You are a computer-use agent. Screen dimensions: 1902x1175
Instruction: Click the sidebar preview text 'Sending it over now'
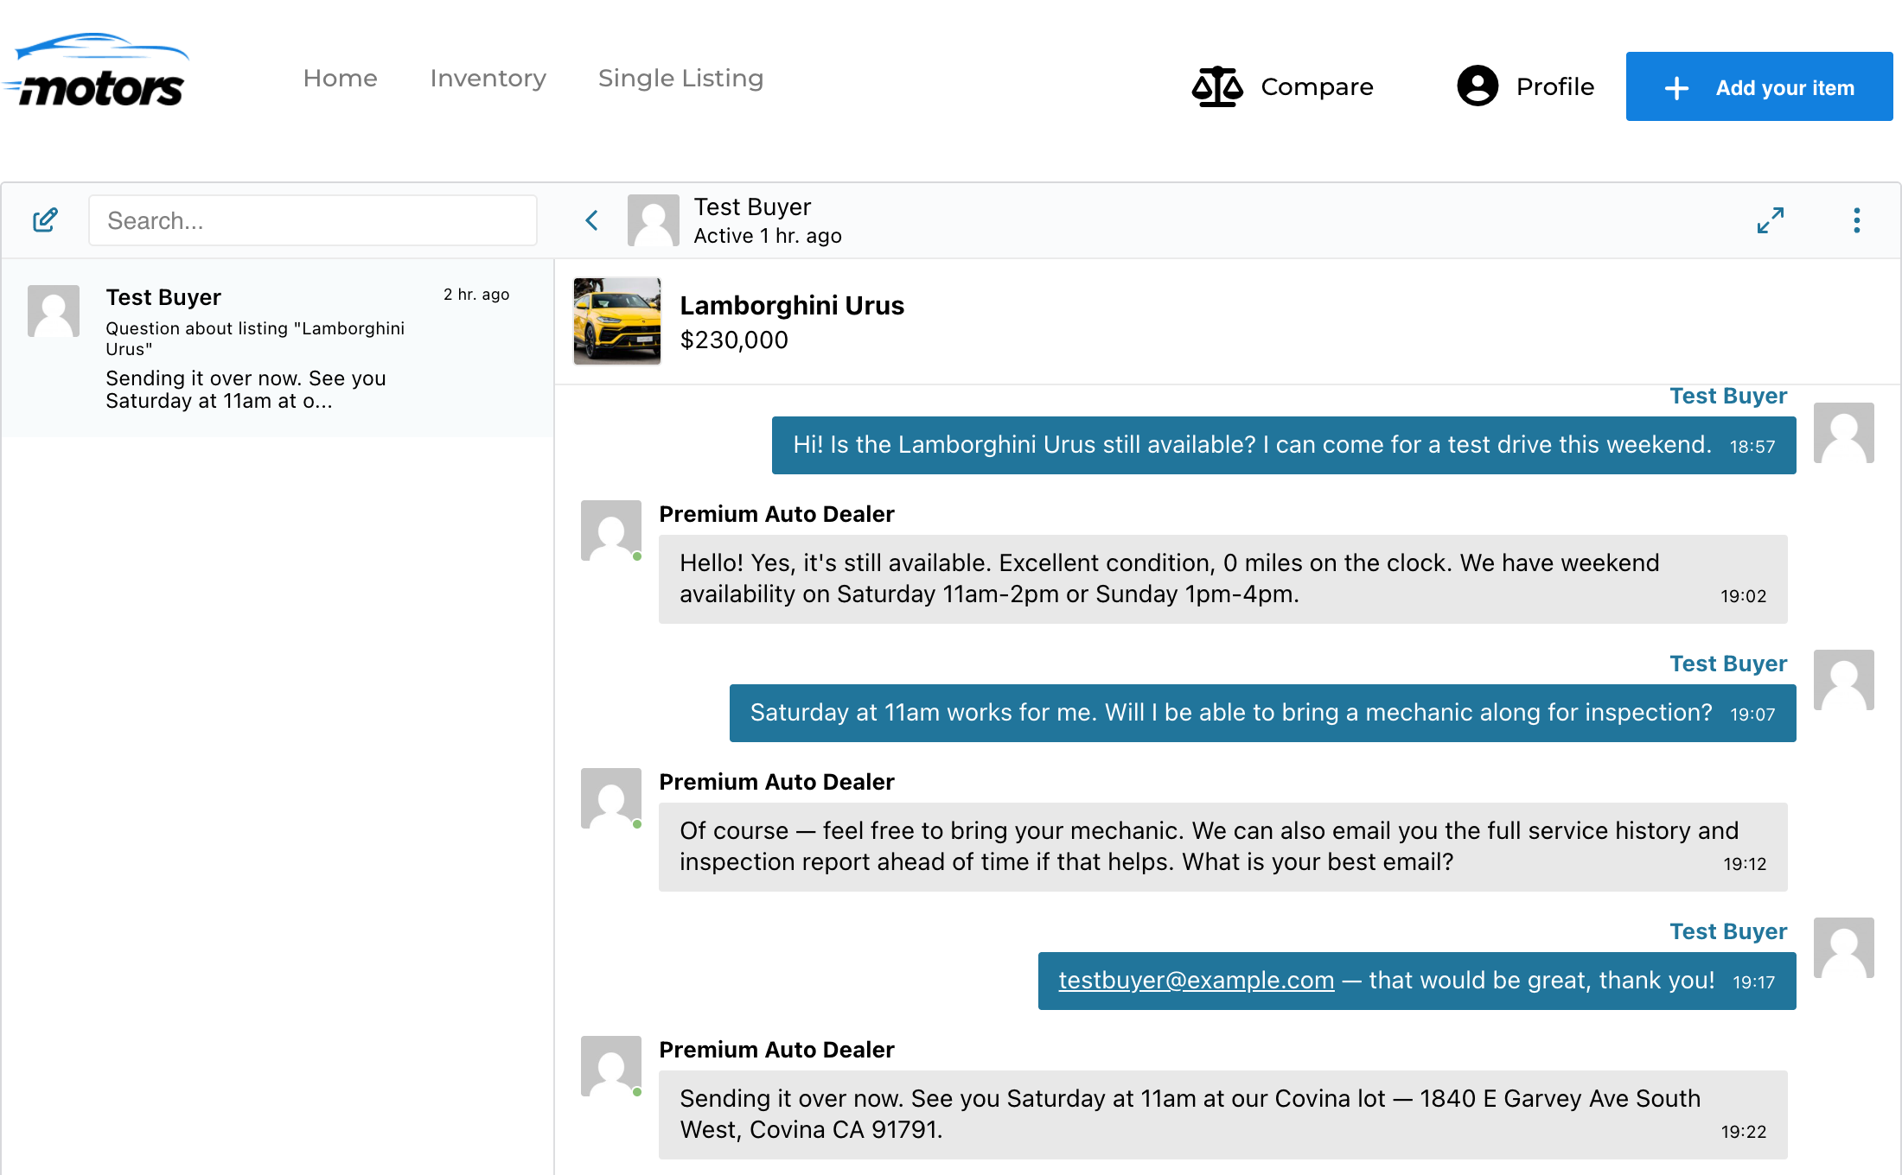pos(246,390)
